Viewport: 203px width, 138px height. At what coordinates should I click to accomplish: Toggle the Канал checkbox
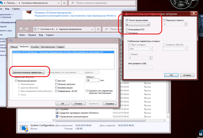click(x=129, y=54)
